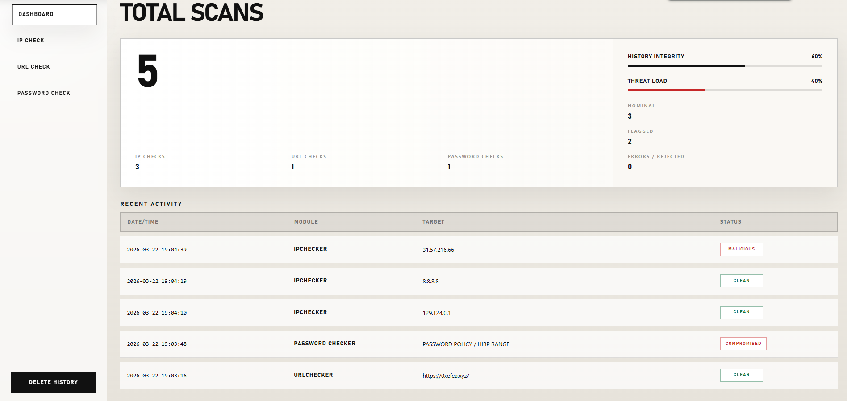847x401 pixels.
Task: Click the History Integrity progress bar
Action: coord(725,66)
